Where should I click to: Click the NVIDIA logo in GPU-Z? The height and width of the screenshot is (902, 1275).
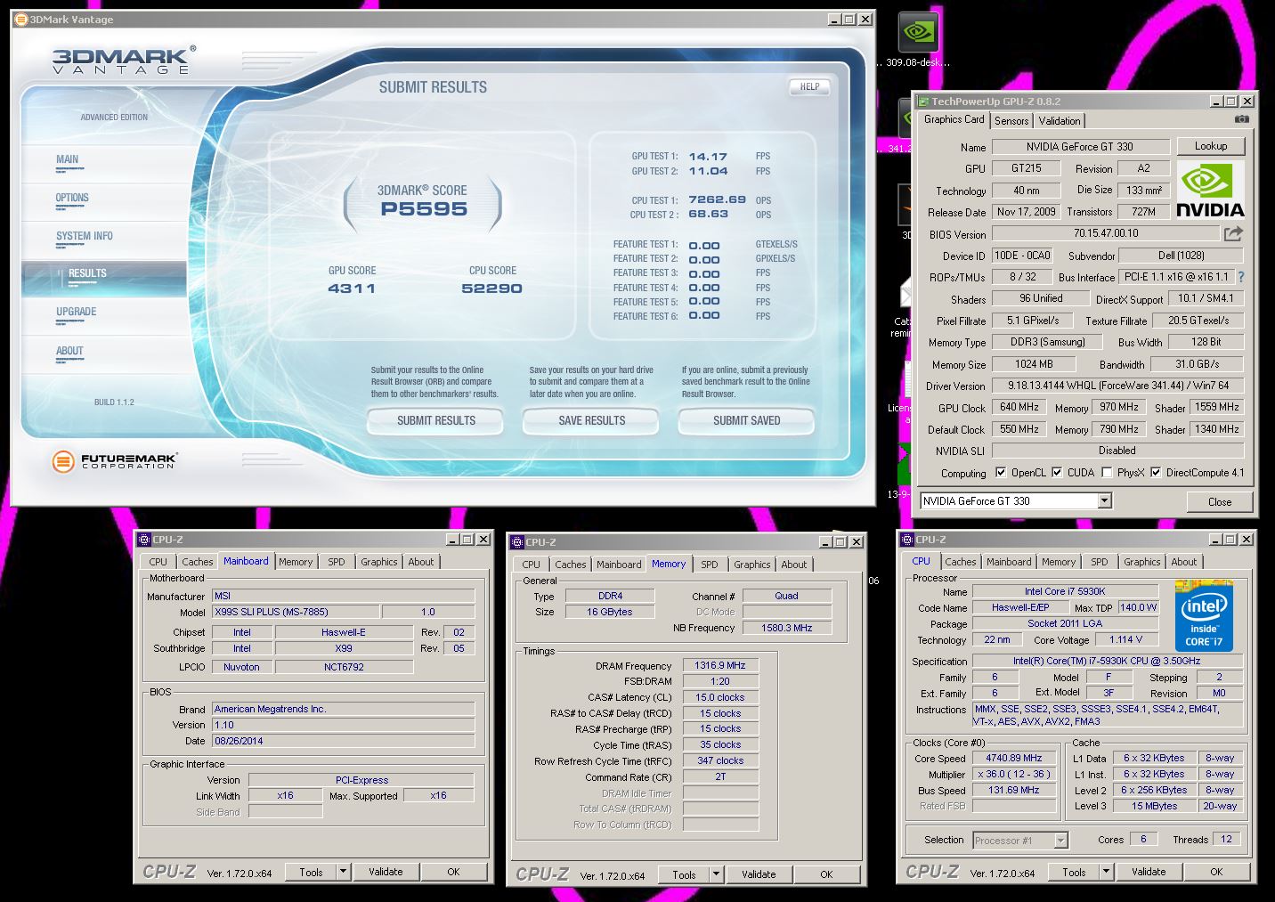click(x=1210, y=190)
